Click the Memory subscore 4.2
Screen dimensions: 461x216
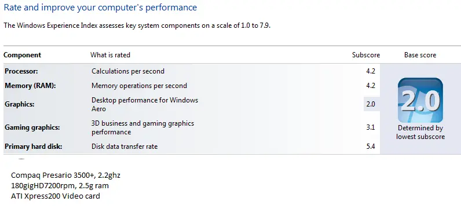coord(371,86)
